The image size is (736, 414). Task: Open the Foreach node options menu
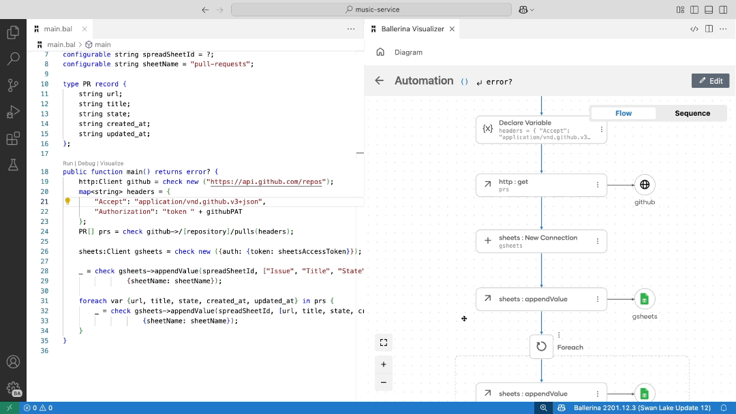coord(559,335)
